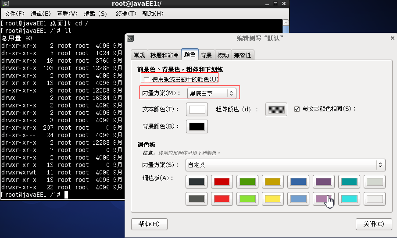Choose dark purple palette color, top row
The height and width of the screenshot is (238, 397).
[324, 181]
